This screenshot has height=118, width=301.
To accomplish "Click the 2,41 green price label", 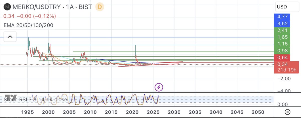I will click(282, 31).
